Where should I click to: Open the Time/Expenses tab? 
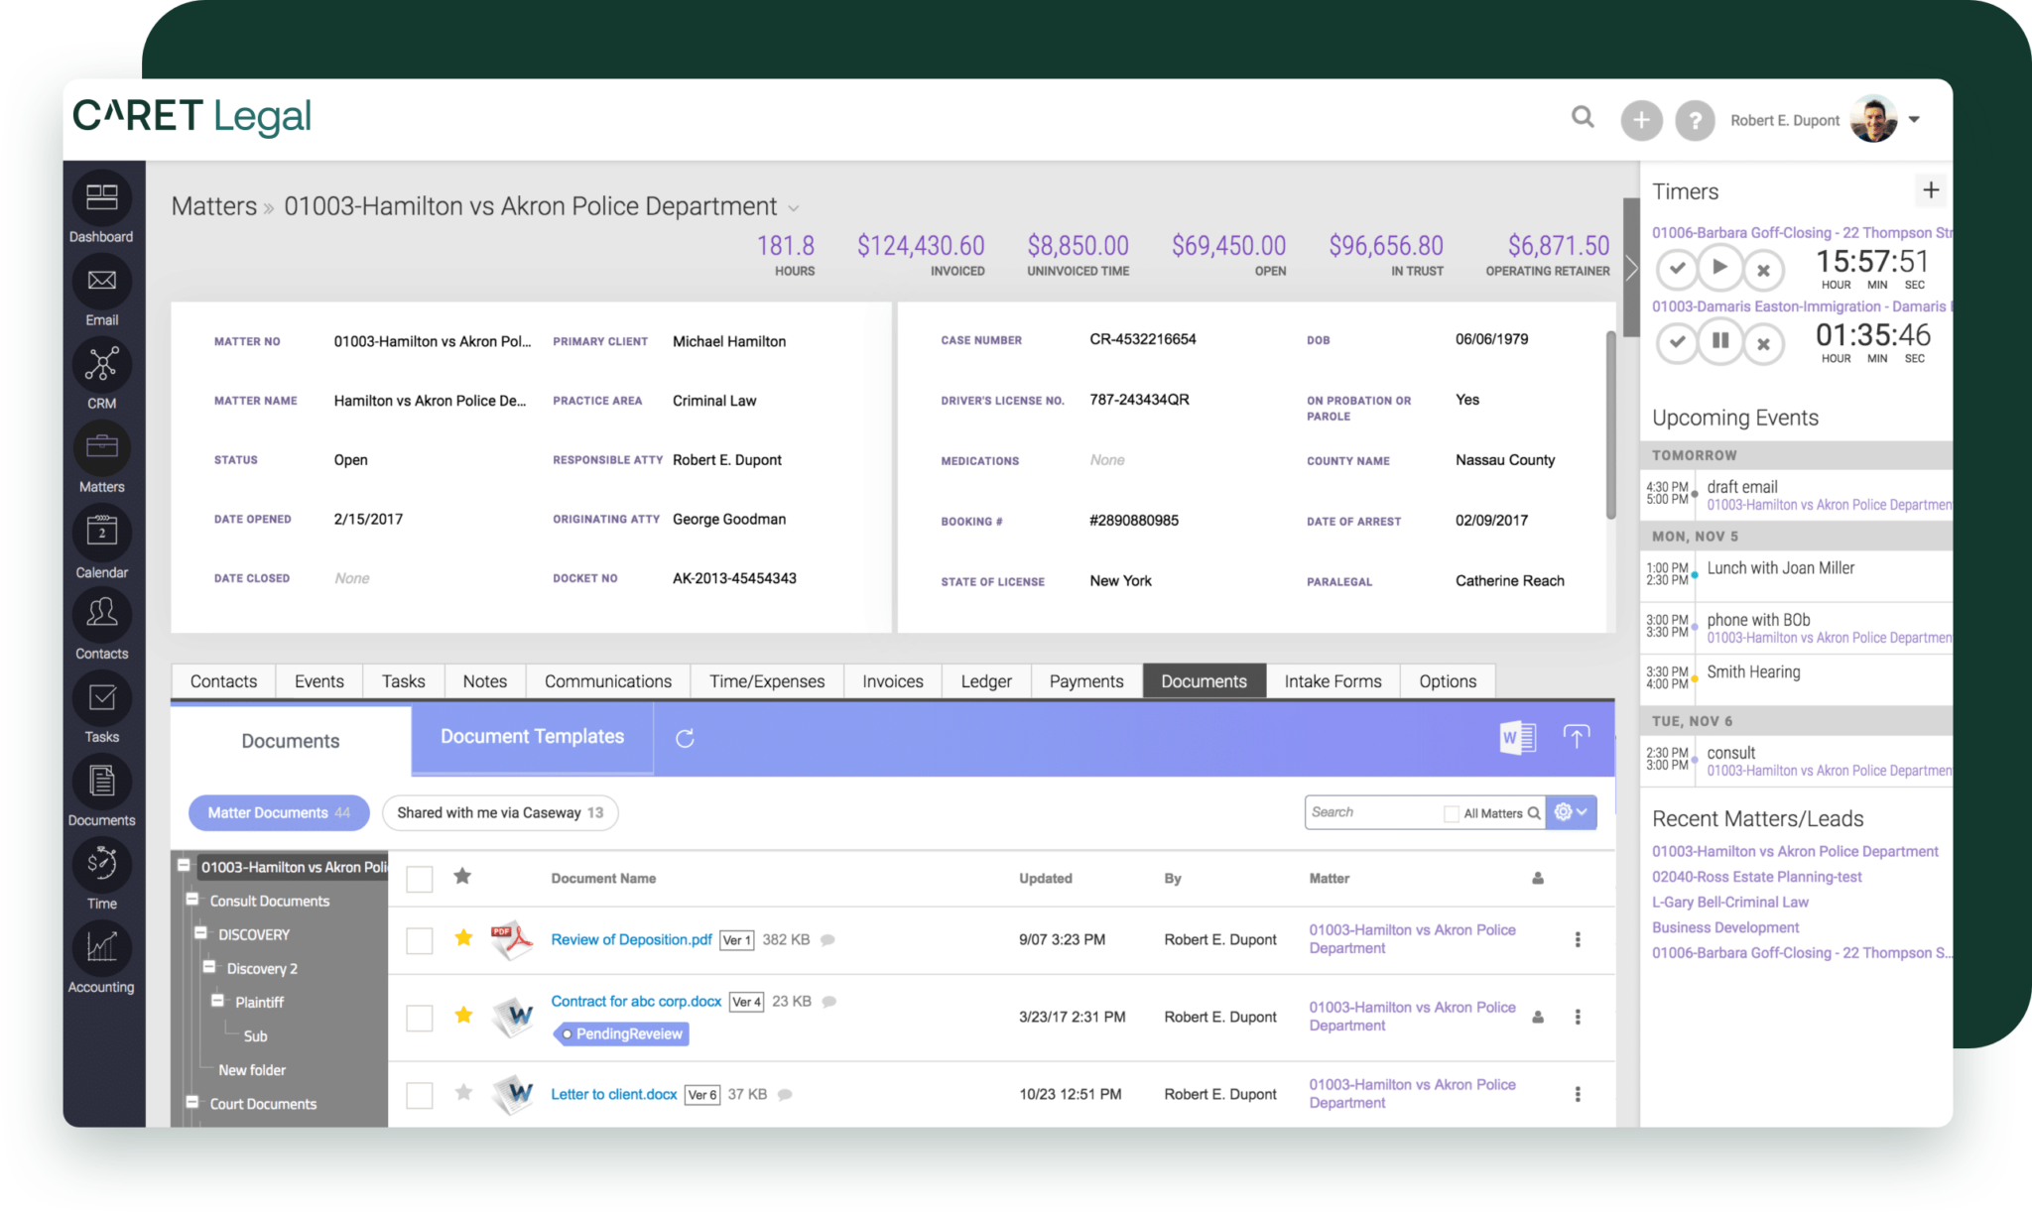pos(766,681)
